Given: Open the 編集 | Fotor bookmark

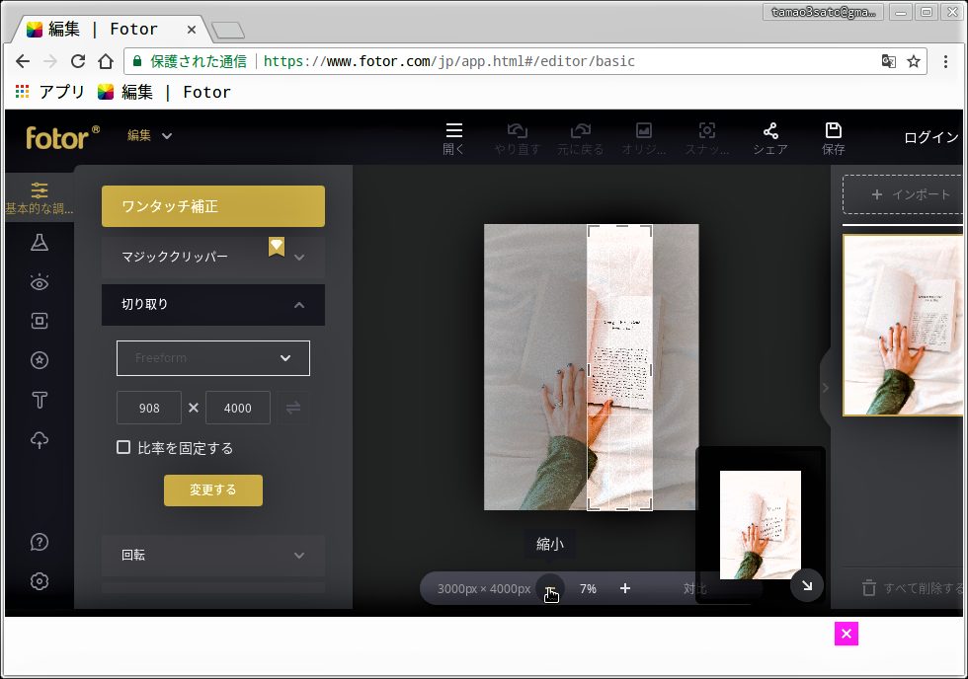Looking at the screenshot, I should click(x=164, y=92).
